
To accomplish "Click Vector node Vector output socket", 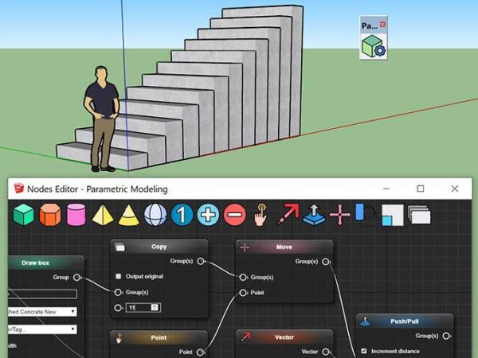I will [x=326, y=352].
